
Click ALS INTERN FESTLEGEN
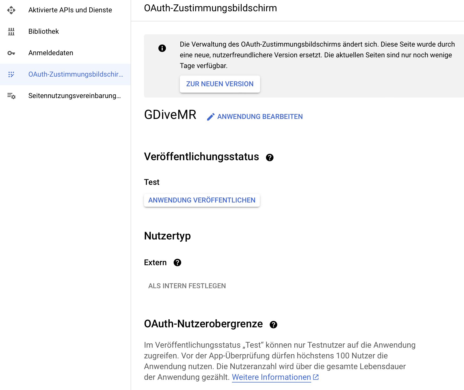pos(187,286)
